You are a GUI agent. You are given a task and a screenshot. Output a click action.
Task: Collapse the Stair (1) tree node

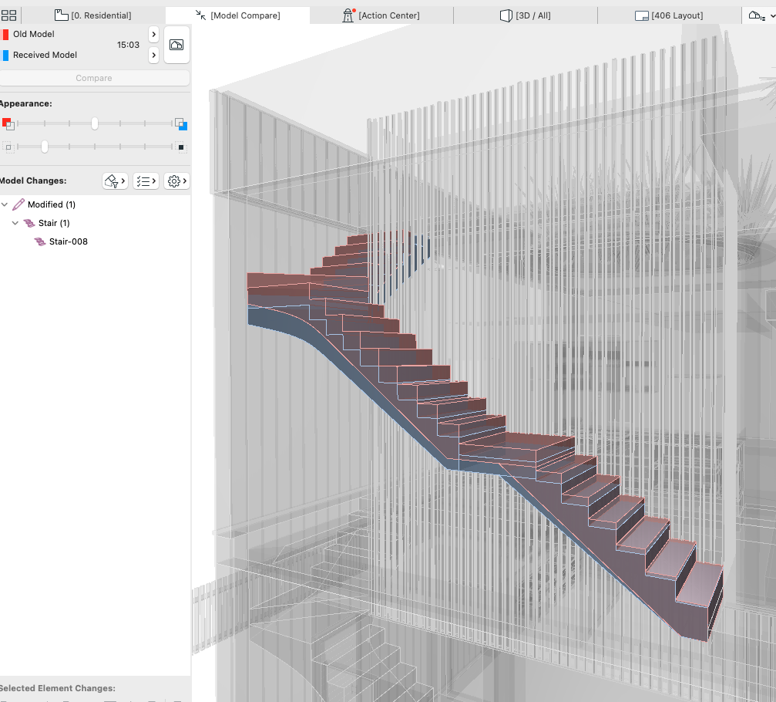[x=15, y=223]
